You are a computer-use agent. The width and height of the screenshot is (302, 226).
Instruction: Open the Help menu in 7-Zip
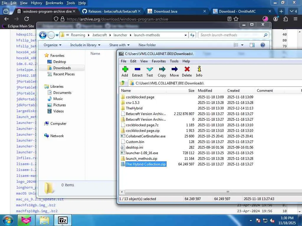186,61
